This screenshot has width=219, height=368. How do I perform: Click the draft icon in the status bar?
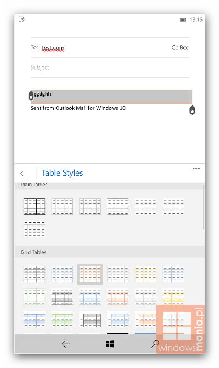tap(21, 19)
